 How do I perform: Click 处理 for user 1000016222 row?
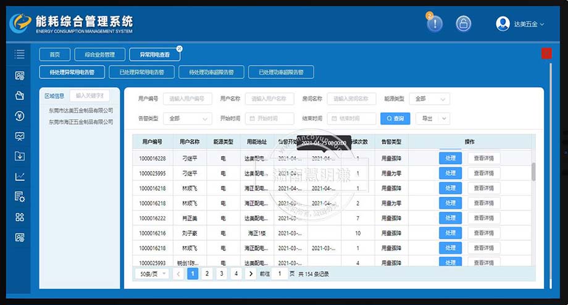450,218
